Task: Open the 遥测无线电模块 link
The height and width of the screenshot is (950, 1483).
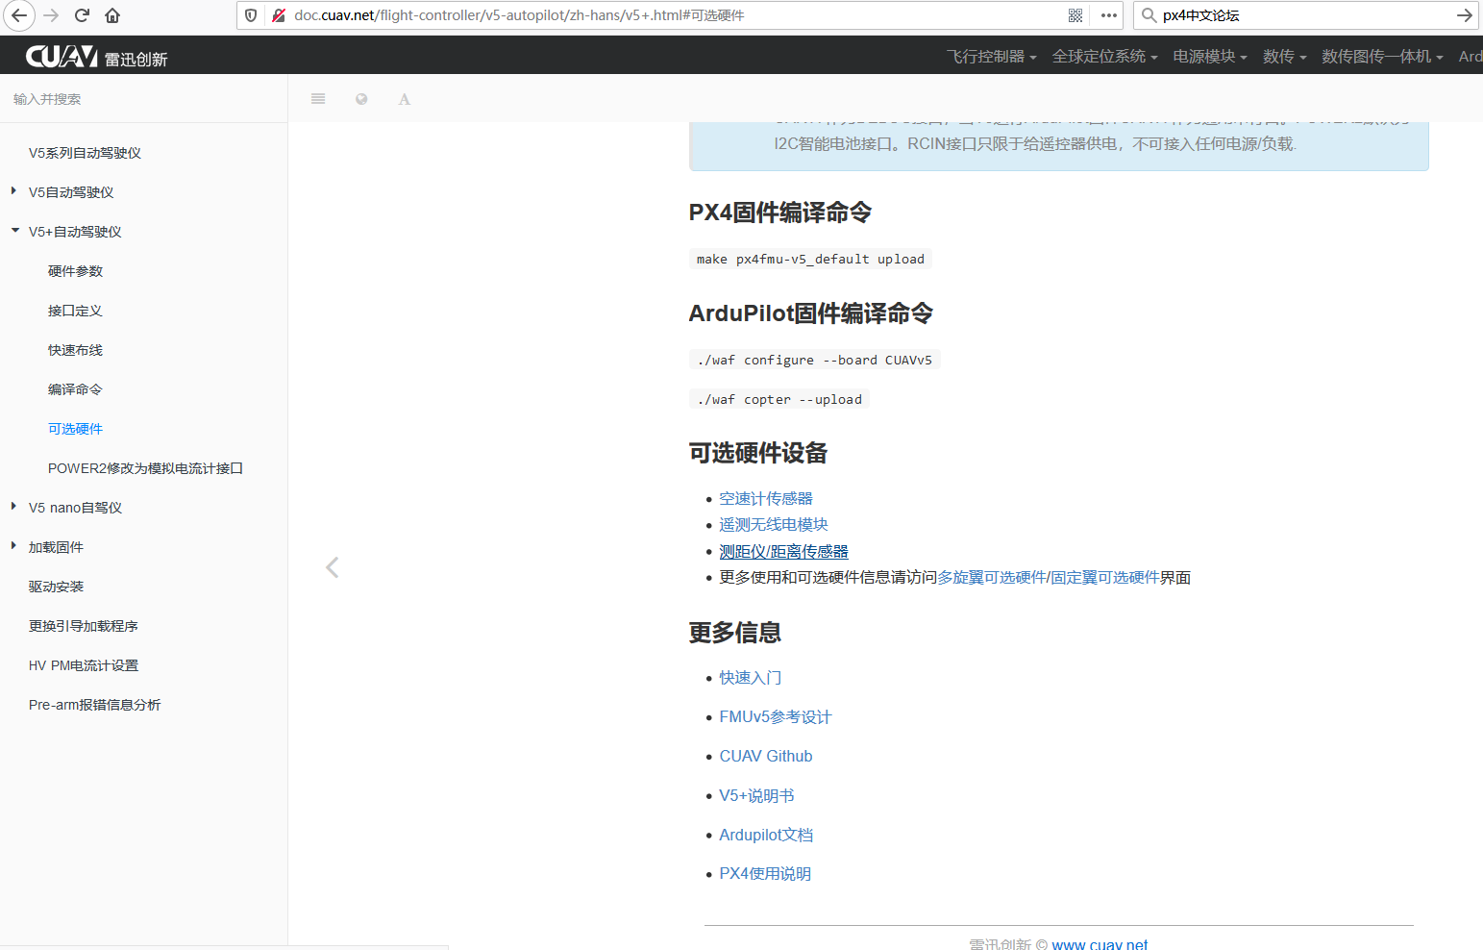Action: point(774,524)
